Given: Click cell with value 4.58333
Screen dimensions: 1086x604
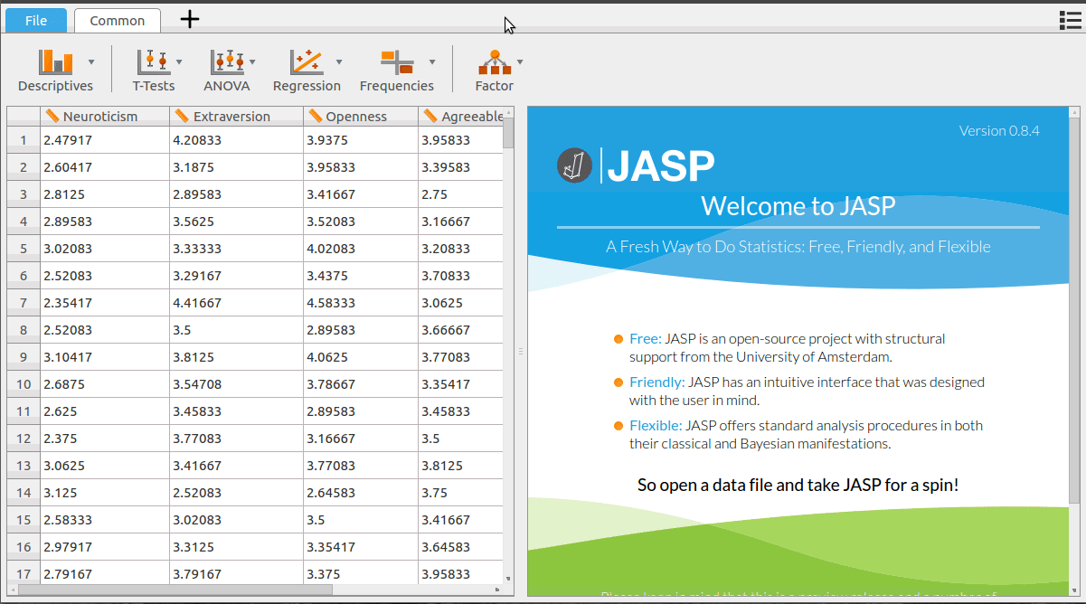Looking at the screenshot, I should click(x=361, y=303).
